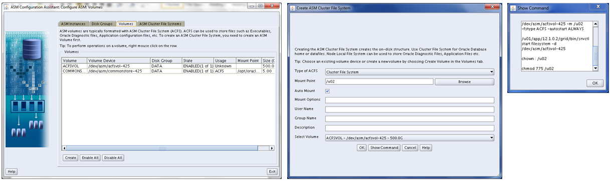Click the left arrow of the table scrollbar
The width and height of the screenshot is (611, 196).
pos(64,148)
